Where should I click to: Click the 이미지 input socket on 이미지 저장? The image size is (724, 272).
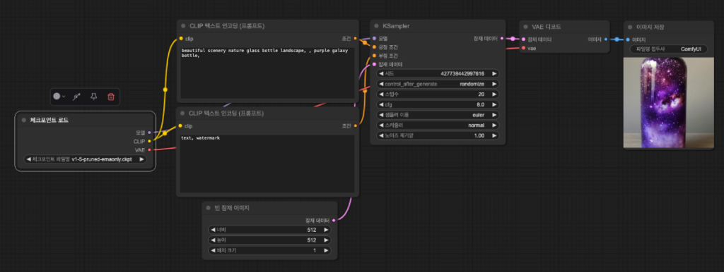(x=628, y=39)
